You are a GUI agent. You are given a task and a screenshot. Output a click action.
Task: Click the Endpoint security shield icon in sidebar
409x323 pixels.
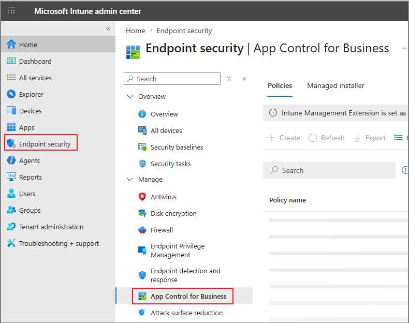pyautogui.click(x=11, y=143)
